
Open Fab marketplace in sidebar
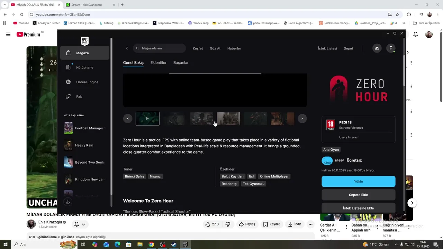tap(85, 96)
